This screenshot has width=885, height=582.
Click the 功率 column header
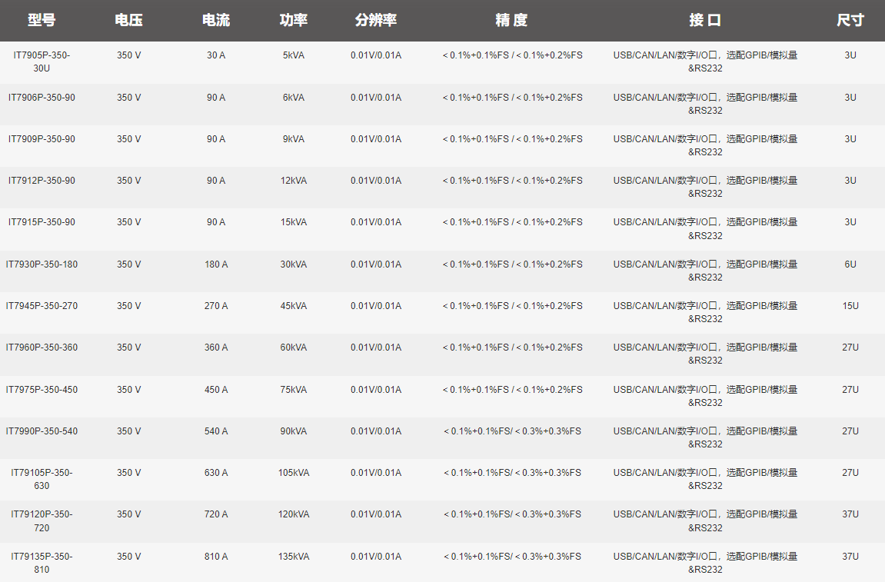294,20
